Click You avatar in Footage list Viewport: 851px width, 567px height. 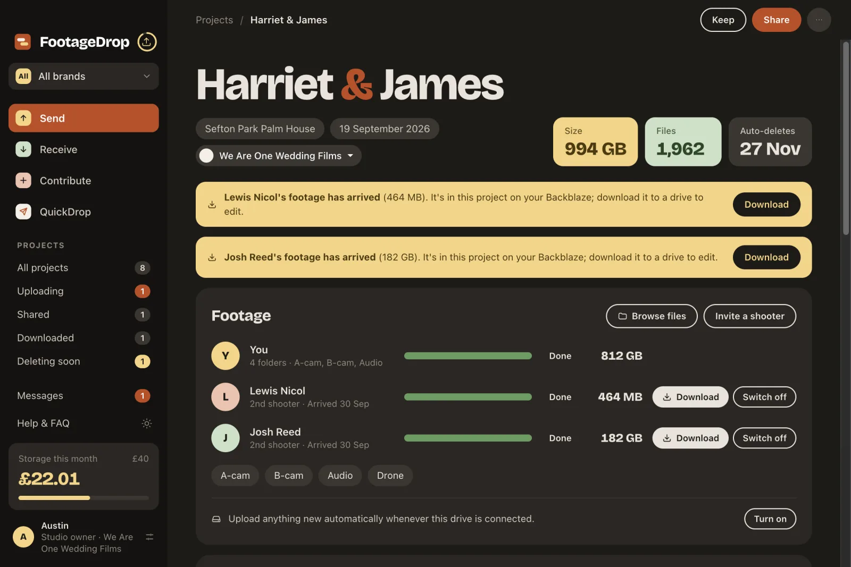click(x=226, y=356)
